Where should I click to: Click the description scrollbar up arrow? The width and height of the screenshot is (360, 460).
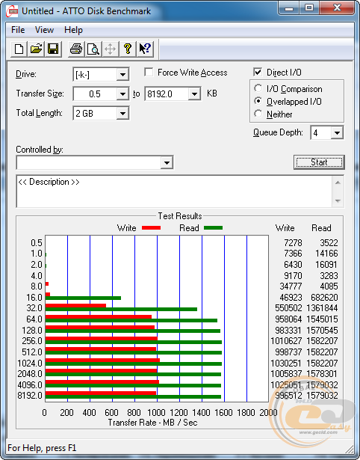coord(338,183)
